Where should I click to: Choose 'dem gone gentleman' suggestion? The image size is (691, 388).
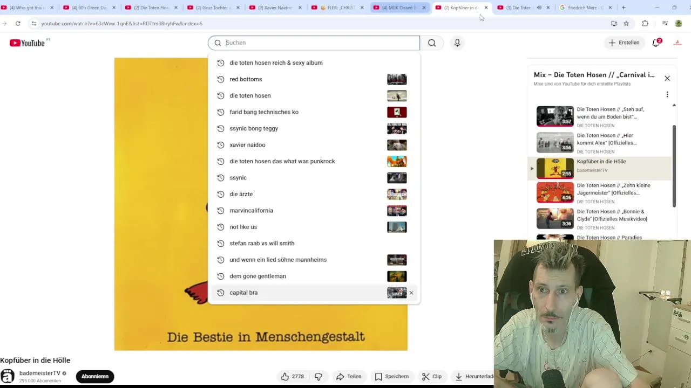[314, 276]
